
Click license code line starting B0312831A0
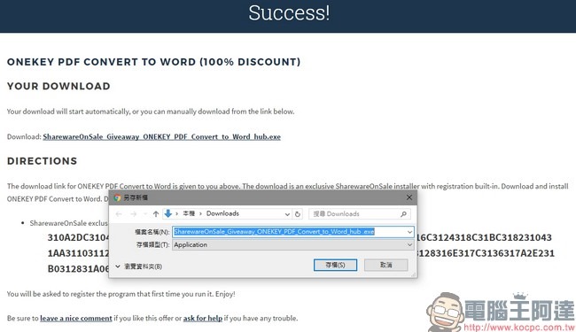point(78,269)
